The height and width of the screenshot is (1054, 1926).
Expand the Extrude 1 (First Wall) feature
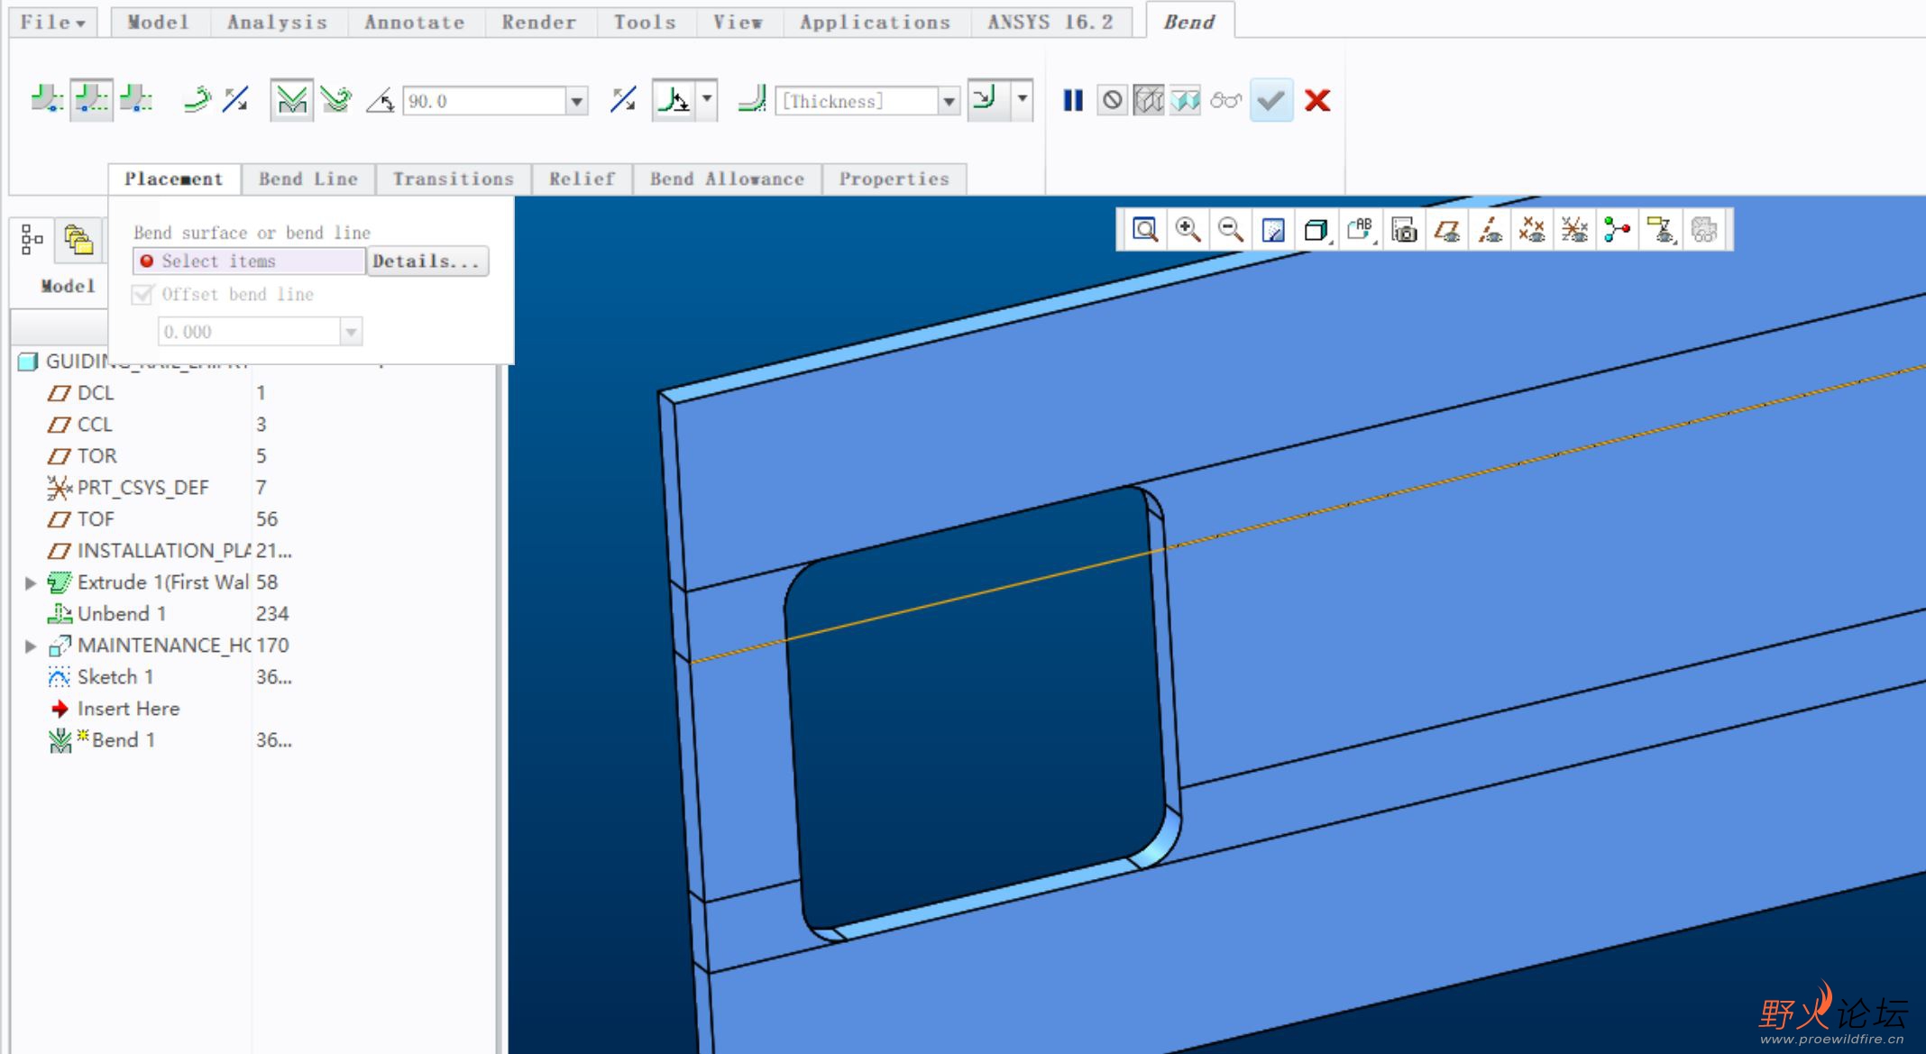(30, 582)
